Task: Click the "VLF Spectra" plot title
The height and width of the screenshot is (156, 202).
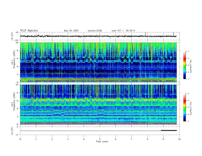Action: click(x=29, y=30)
